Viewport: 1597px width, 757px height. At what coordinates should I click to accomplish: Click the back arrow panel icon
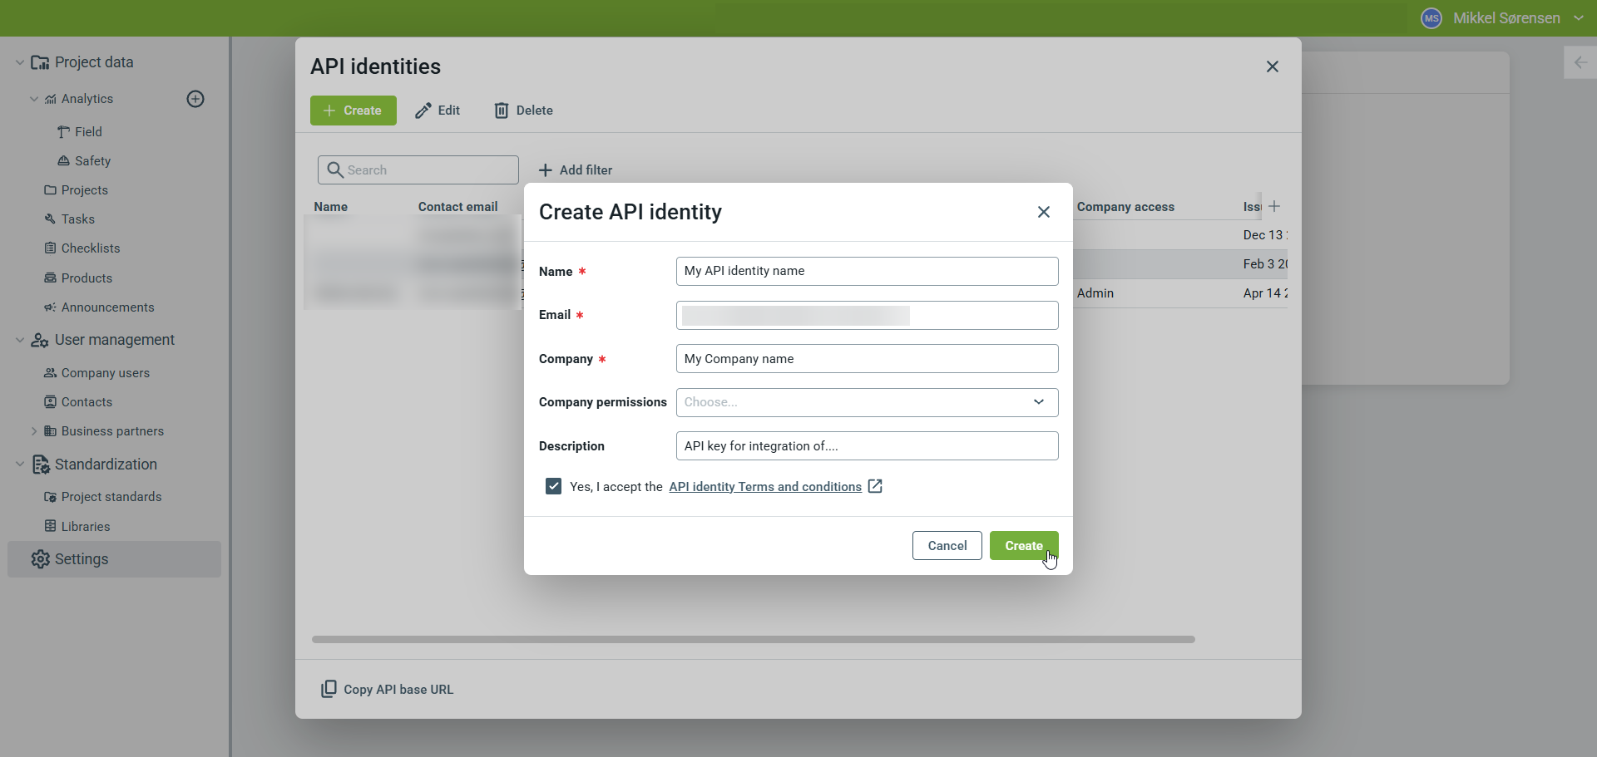click(1580, 62)
